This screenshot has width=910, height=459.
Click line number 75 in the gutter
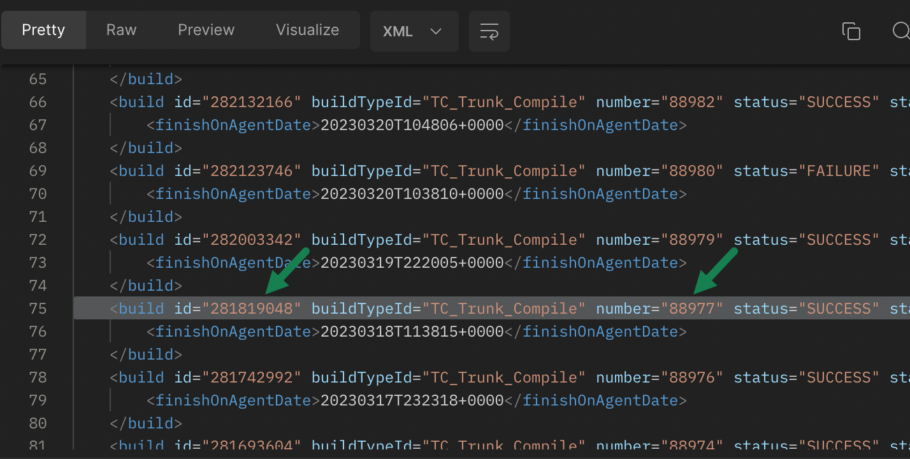pos(38,308)
